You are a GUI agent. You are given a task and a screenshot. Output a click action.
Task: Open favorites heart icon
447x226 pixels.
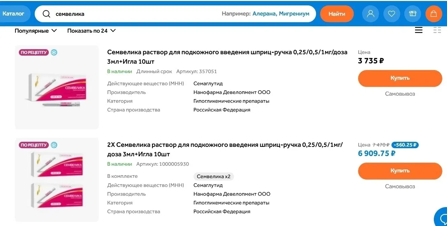[x=391, y=14]
